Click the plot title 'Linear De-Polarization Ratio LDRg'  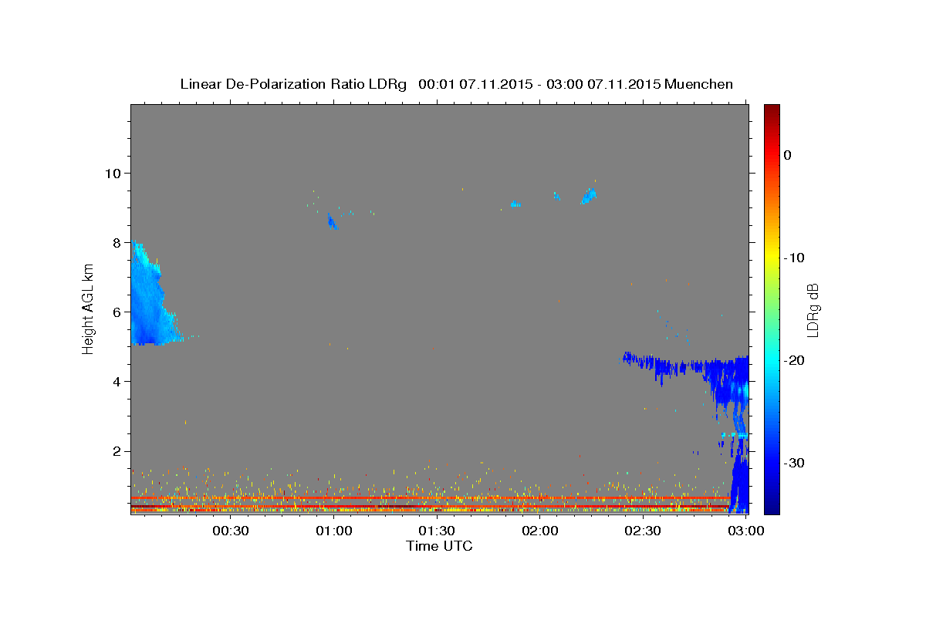click(x=292, y=83)
